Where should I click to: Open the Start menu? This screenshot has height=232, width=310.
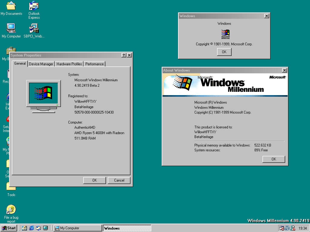tap(8, 228)
